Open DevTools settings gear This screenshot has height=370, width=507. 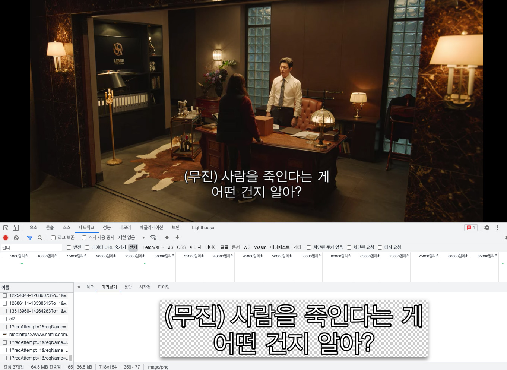point(487,228)
